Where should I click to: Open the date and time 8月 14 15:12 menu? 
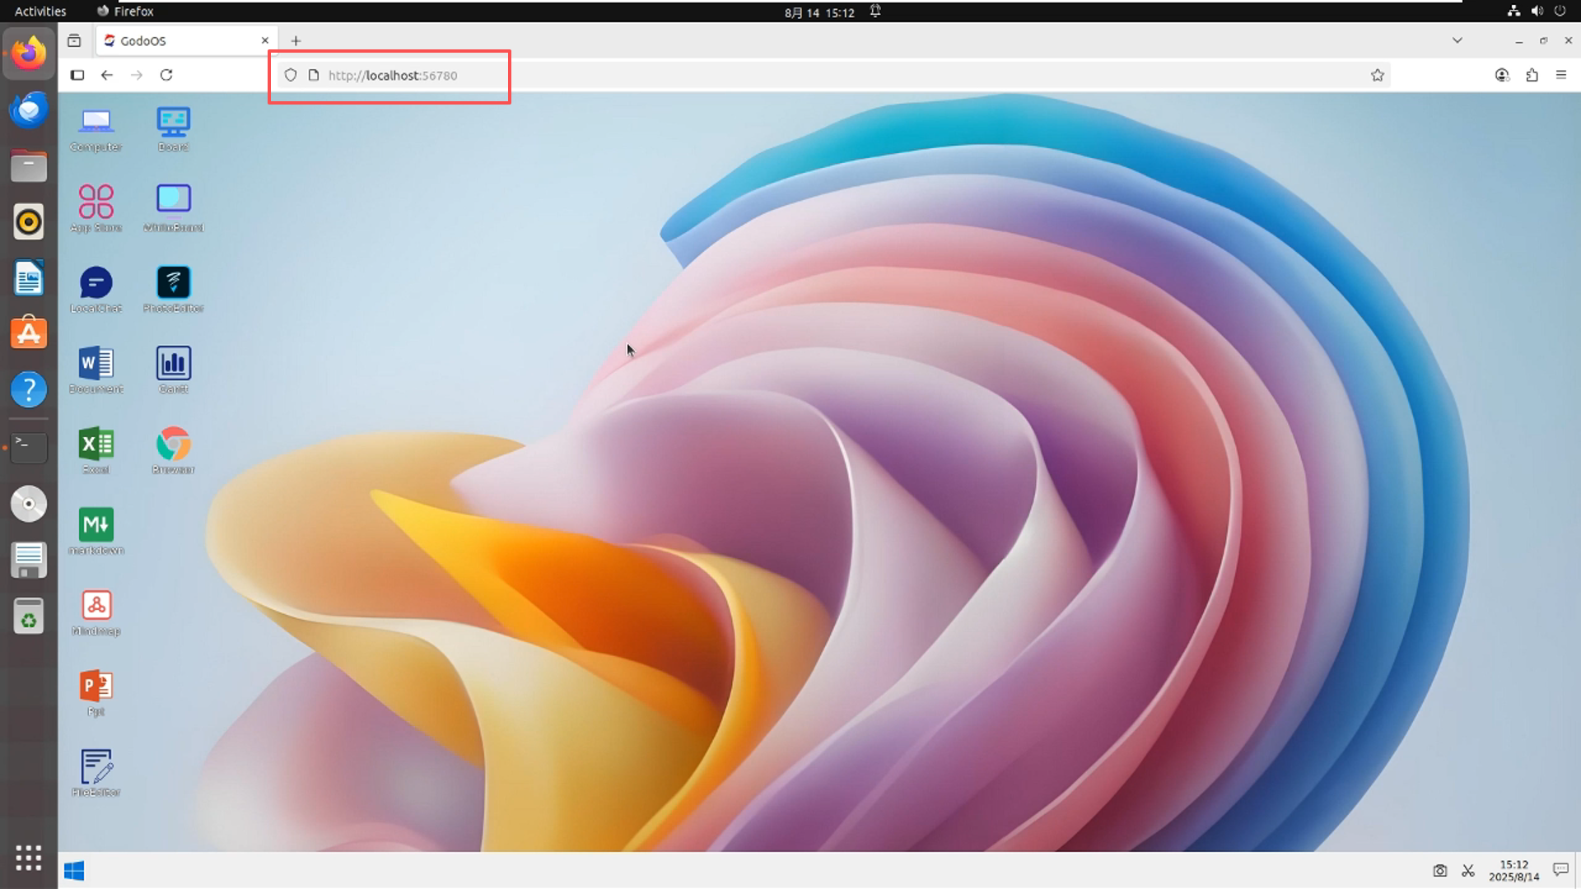point(819,12)
